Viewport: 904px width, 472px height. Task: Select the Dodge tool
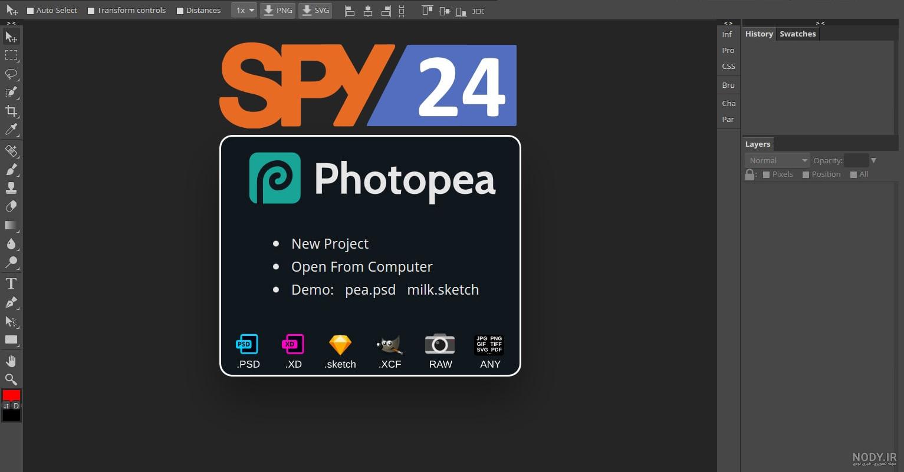[x=11, y=262]
